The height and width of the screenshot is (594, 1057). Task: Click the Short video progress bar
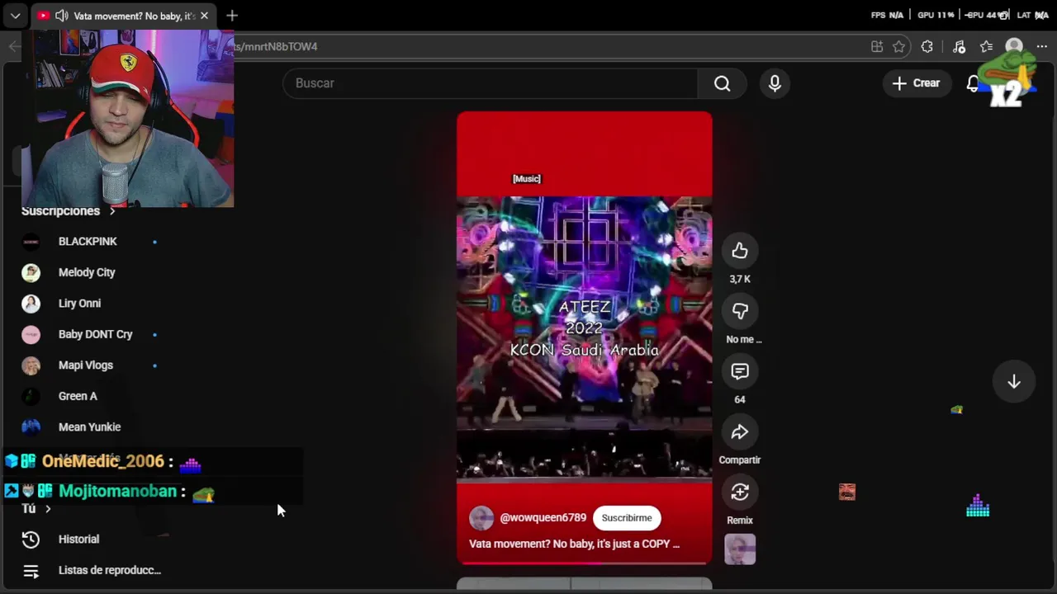point(585,563)
